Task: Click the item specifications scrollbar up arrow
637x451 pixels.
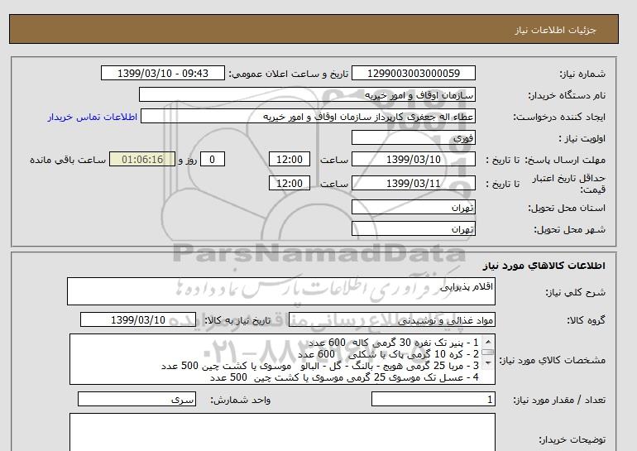Action: [488, 342]
